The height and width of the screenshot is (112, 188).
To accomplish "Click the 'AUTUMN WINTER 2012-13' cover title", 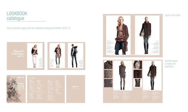I will click(18, 86).
